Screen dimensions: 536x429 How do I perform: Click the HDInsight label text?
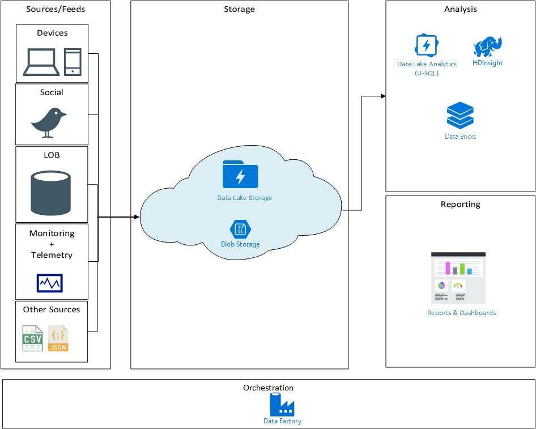(x=487, y=63)
